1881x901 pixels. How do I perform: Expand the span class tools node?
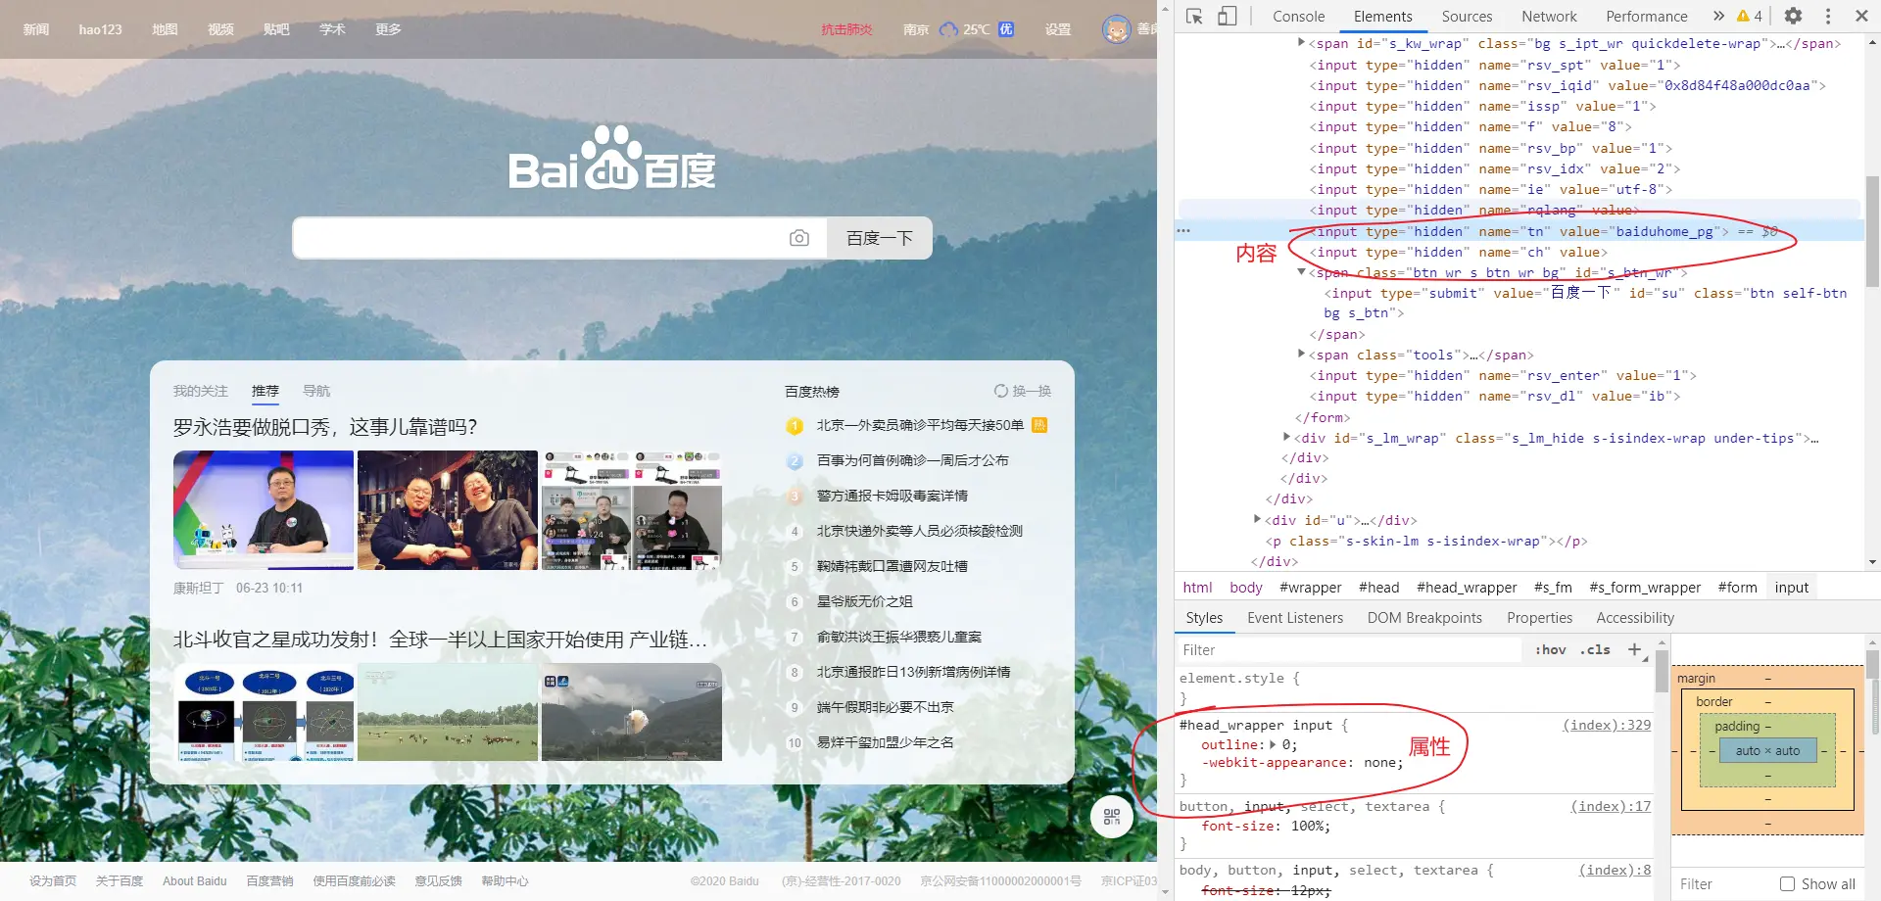1301,354
